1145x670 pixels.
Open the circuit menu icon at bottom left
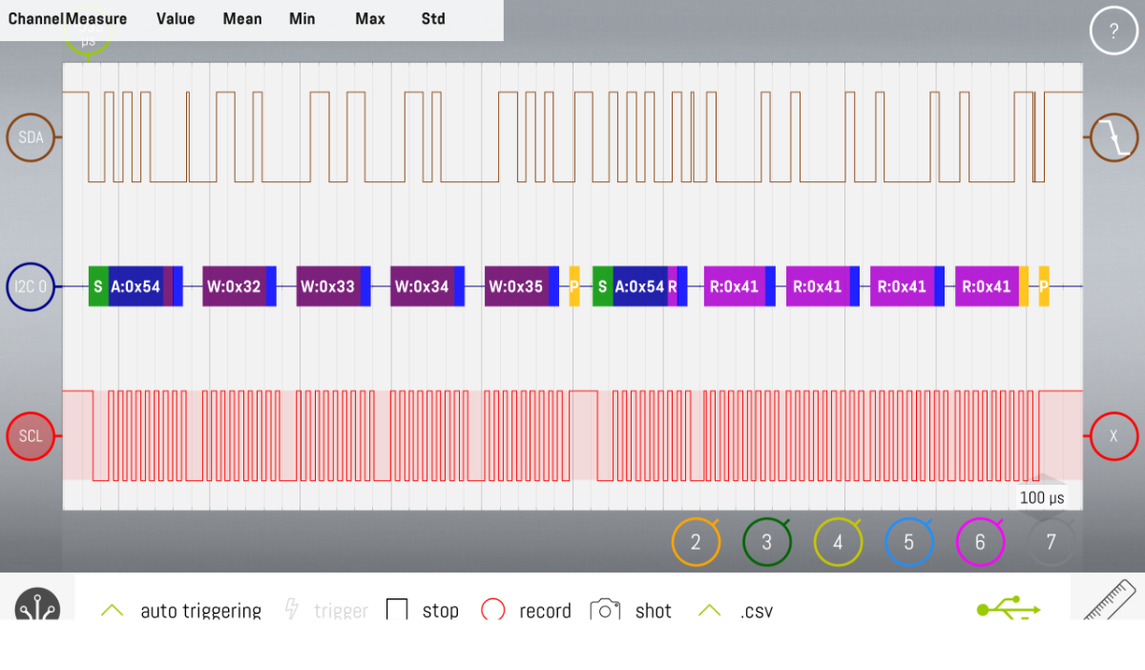click(x=37, y=605)
